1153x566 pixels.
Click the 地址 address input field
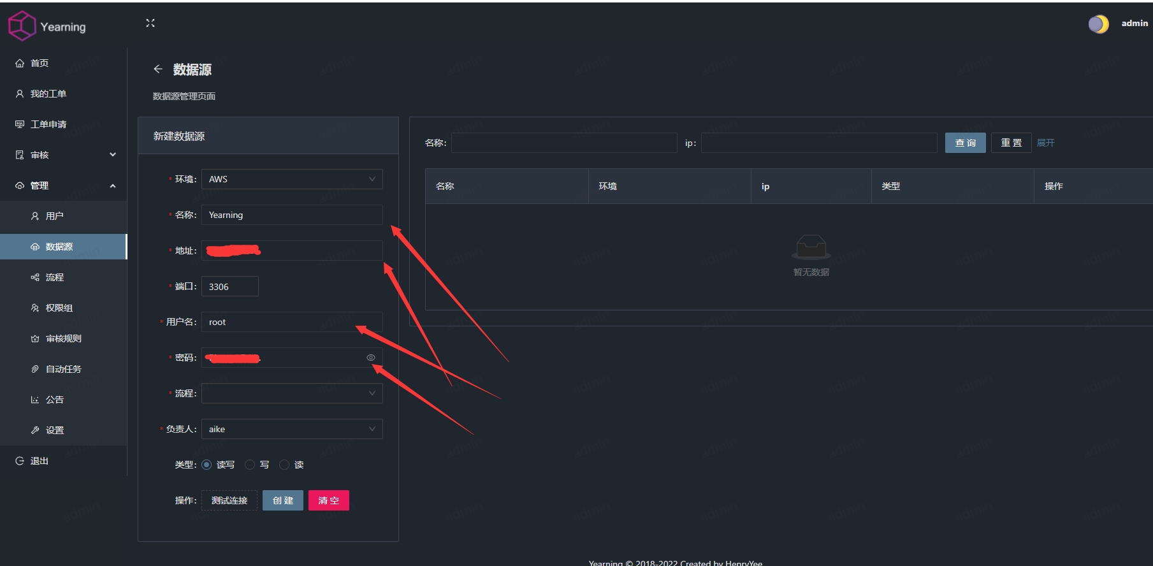point(292,250)
